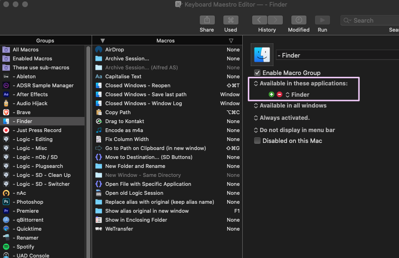The image size is (399, 258).
Task: Select Replace alias with original macro
Action: (x=167, y=202)
